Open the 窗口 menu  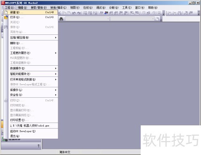[140, 8]
